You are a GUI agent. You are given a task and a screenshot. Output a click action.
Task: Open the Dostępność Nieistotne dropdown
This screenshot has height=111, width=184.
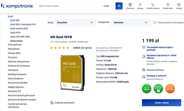coord(131,22)
